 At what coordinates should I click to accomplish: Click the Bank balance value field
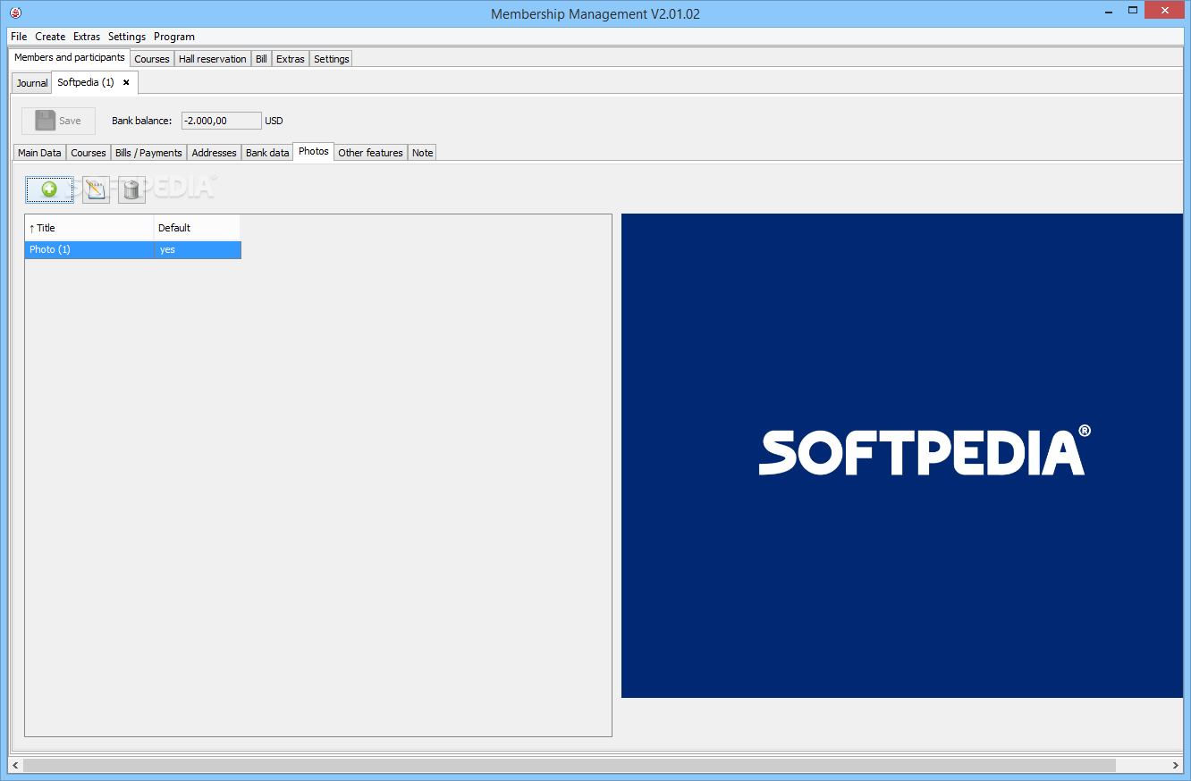click(222, 121)
